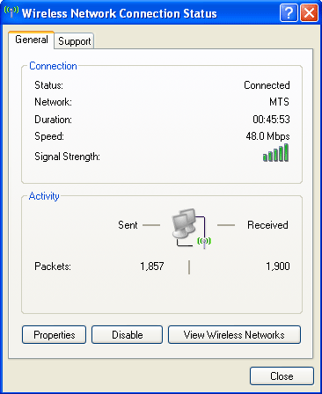Click the Connected status value
Viewport: 322px width, 394px height.
(267, 85)
